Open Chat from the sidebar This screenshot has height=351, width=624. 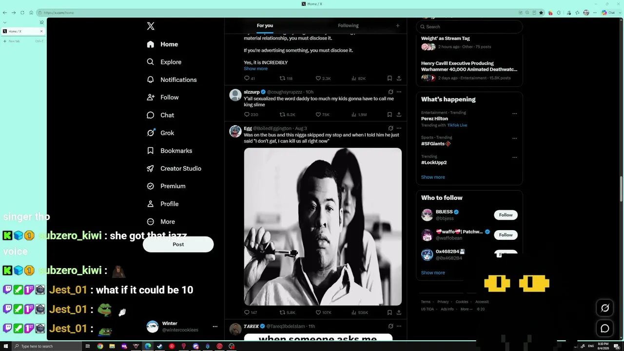pos(160,115)
